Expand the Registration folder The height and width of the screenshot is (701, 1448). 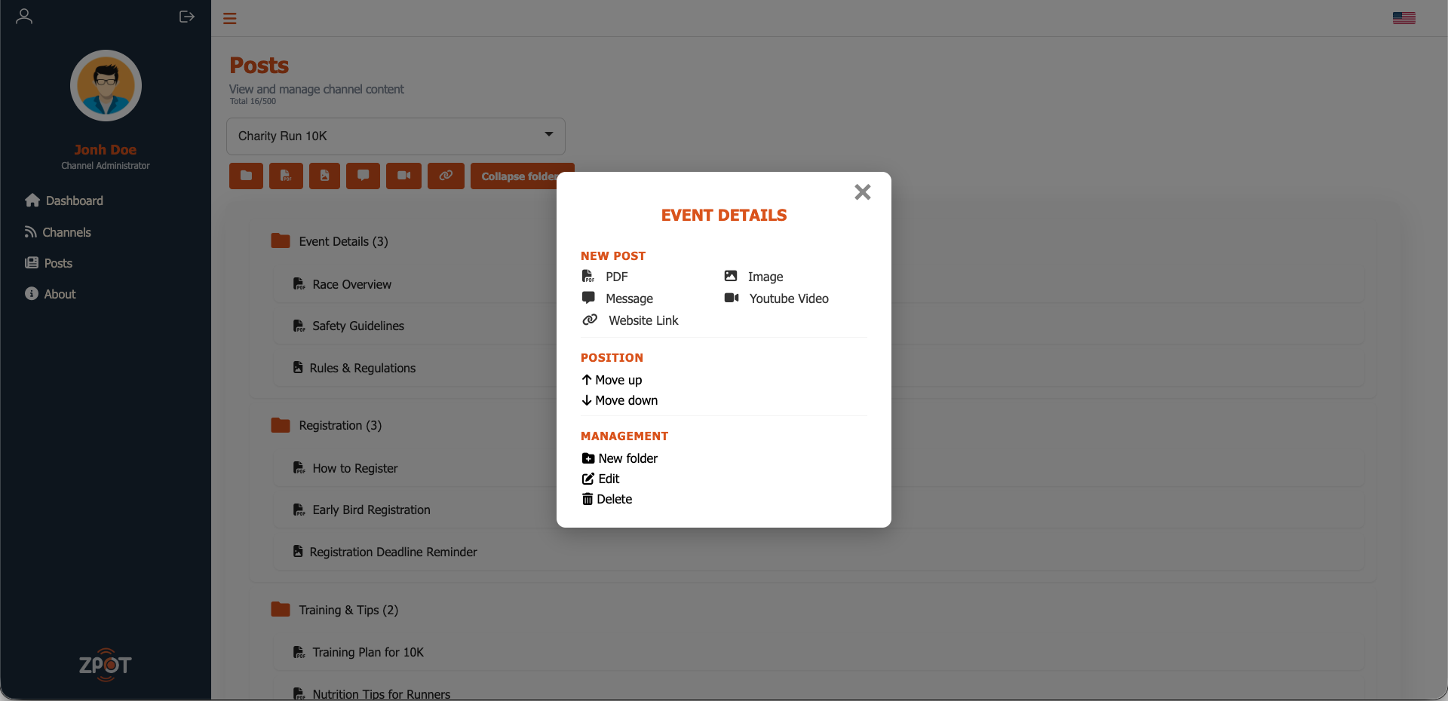[340, 425]
